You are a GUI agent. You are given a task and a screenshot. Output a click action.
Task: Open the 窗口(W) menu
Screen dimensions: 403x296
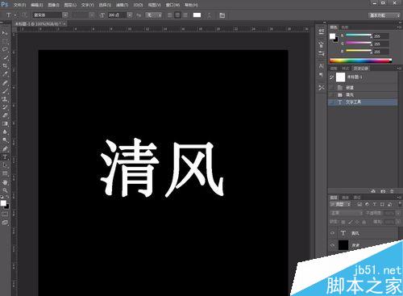pos(172,5)
